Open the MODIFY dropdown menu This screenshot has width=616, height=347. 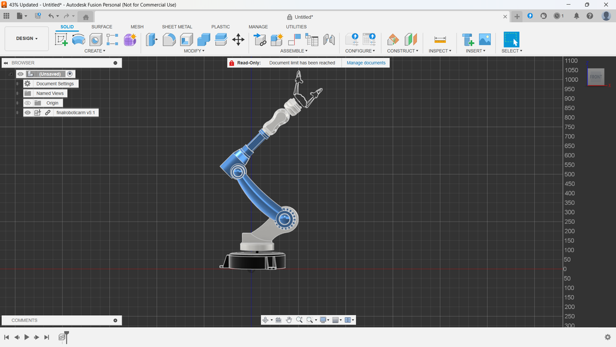[x=194, y=51]
